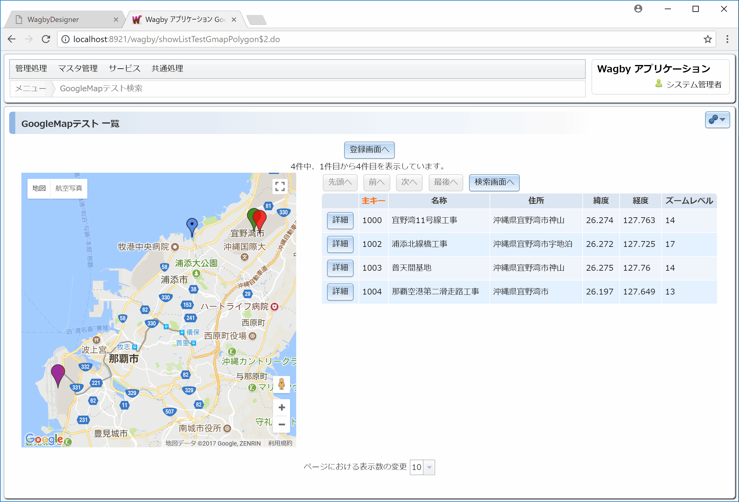Click 利用規約 link on map
Image resolution: width=739 pixels, height=502 pixels.
(x=280, y=443)
